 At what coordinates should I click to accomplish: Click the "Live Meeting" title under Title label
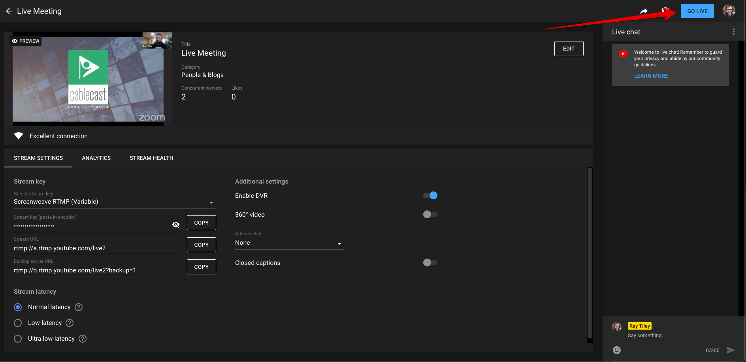point(203,53)
